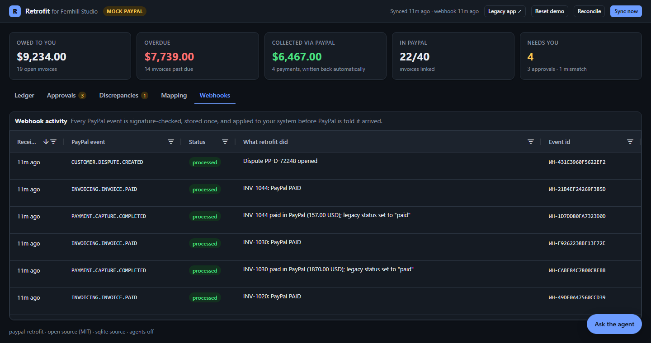Select event id WH-CABF84C7800C8EBB
This screenshot has width=651, height=343.
click(x=577, y=270)
